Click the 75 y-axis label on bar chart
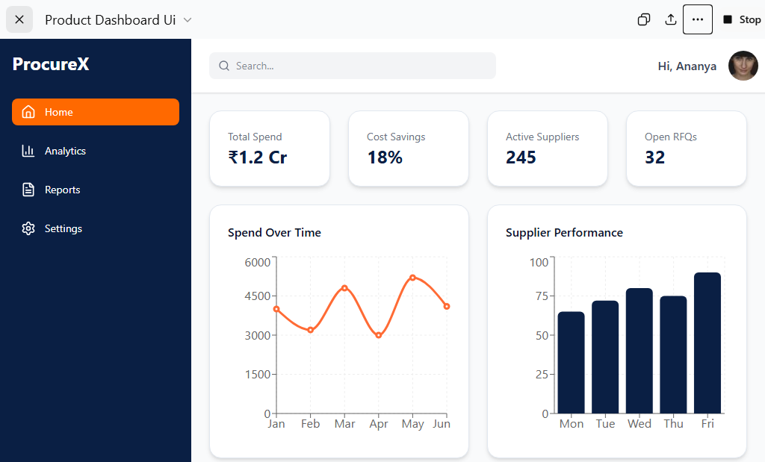 coord(542,296)
